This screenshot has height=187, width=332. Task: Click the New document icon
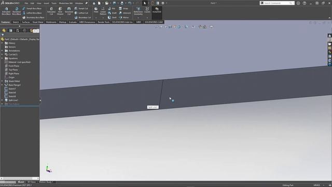(x=99, y=3)
